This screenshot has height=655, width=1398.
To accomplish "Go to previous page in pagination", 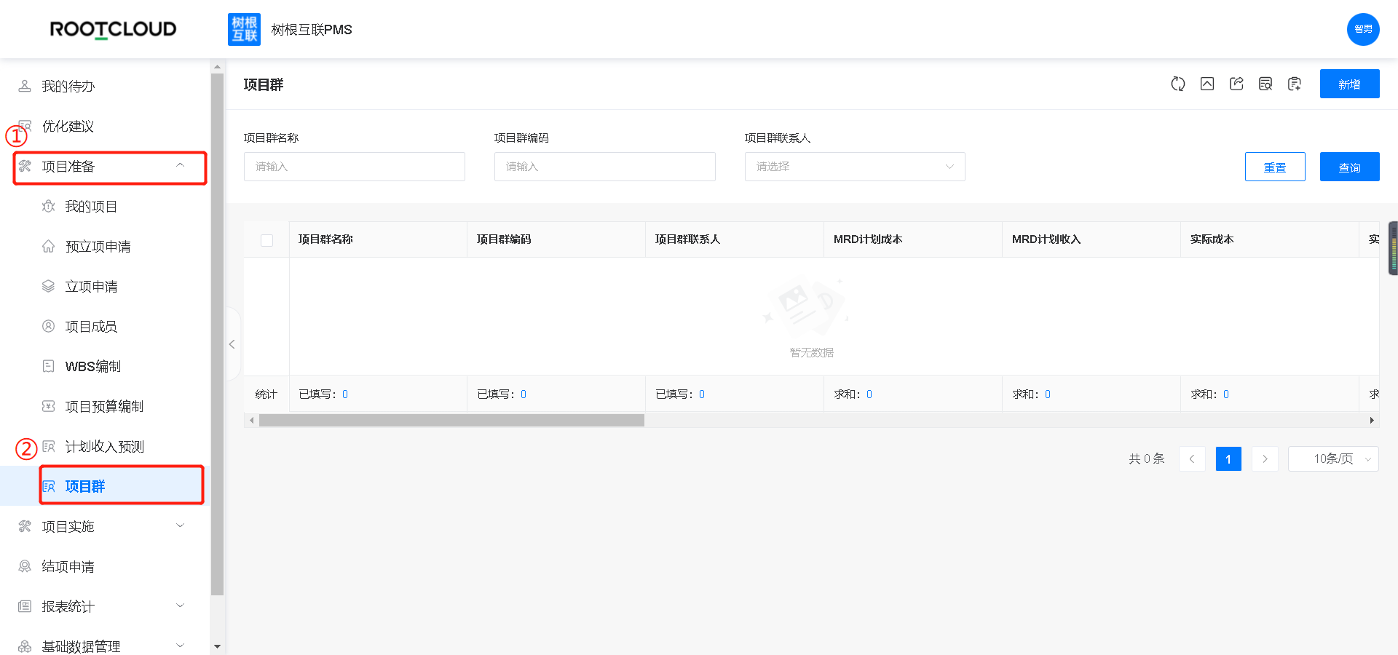I will [1192, 458].
